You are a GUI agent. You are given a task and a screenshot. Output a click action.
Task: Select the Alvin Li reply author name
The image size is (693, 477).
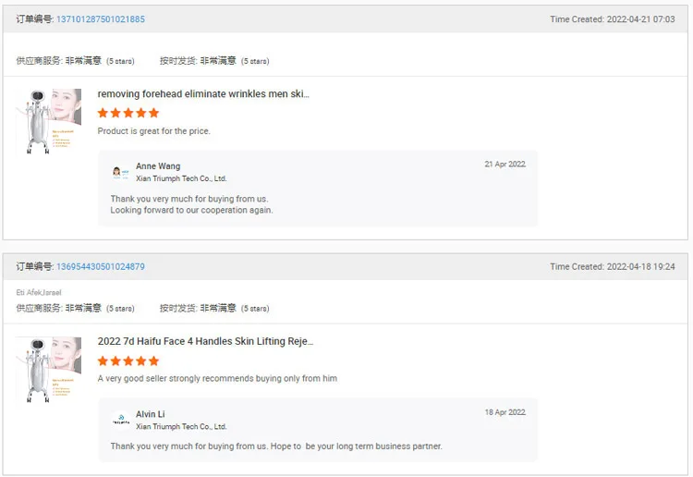click(x=151, y=414)
